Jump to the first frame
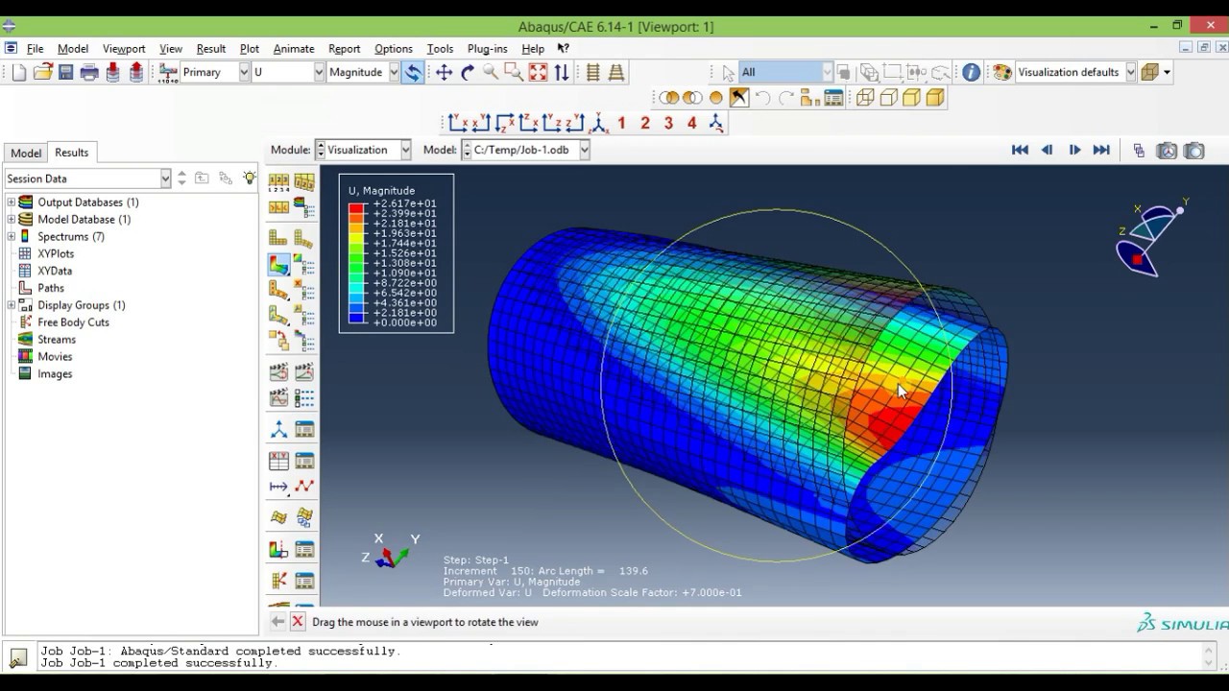The height and width of the screenshot is (691, 1229). [1020, 150]
